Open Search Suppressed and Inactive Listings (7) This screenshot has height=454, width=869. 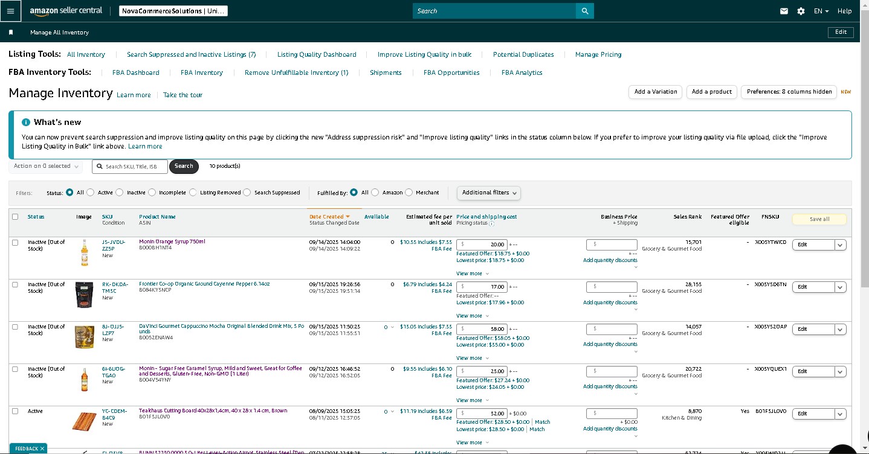pos(192,54)
